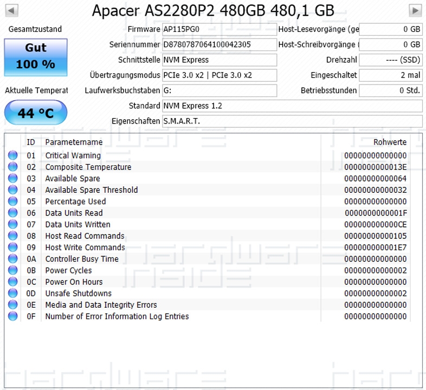Click status orb for Power On Hours
426x390 pixels.
[13, 282]
